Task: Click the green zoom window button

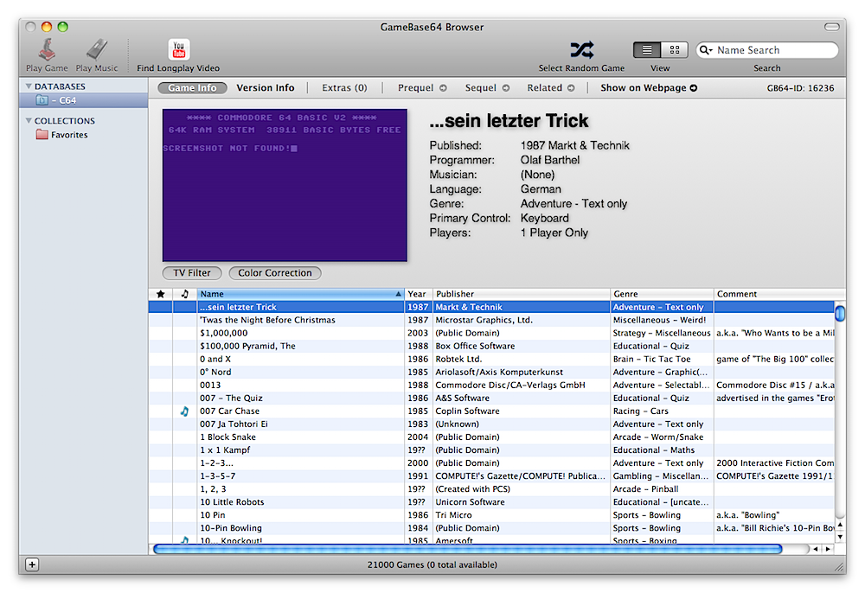Action: [x=63, y=27]
